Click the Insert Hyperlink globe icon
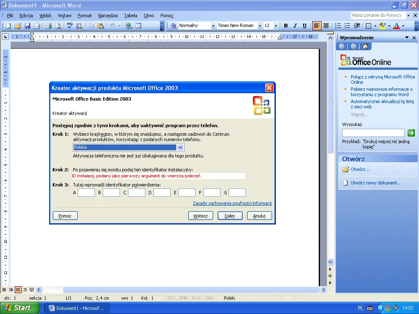419x314 pixels. [x=129, y=26]
